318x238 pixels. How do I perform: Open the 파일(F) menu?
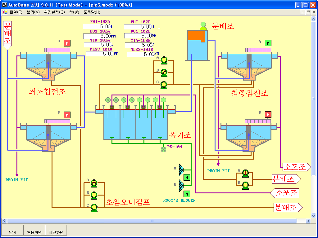click(16, 12)
